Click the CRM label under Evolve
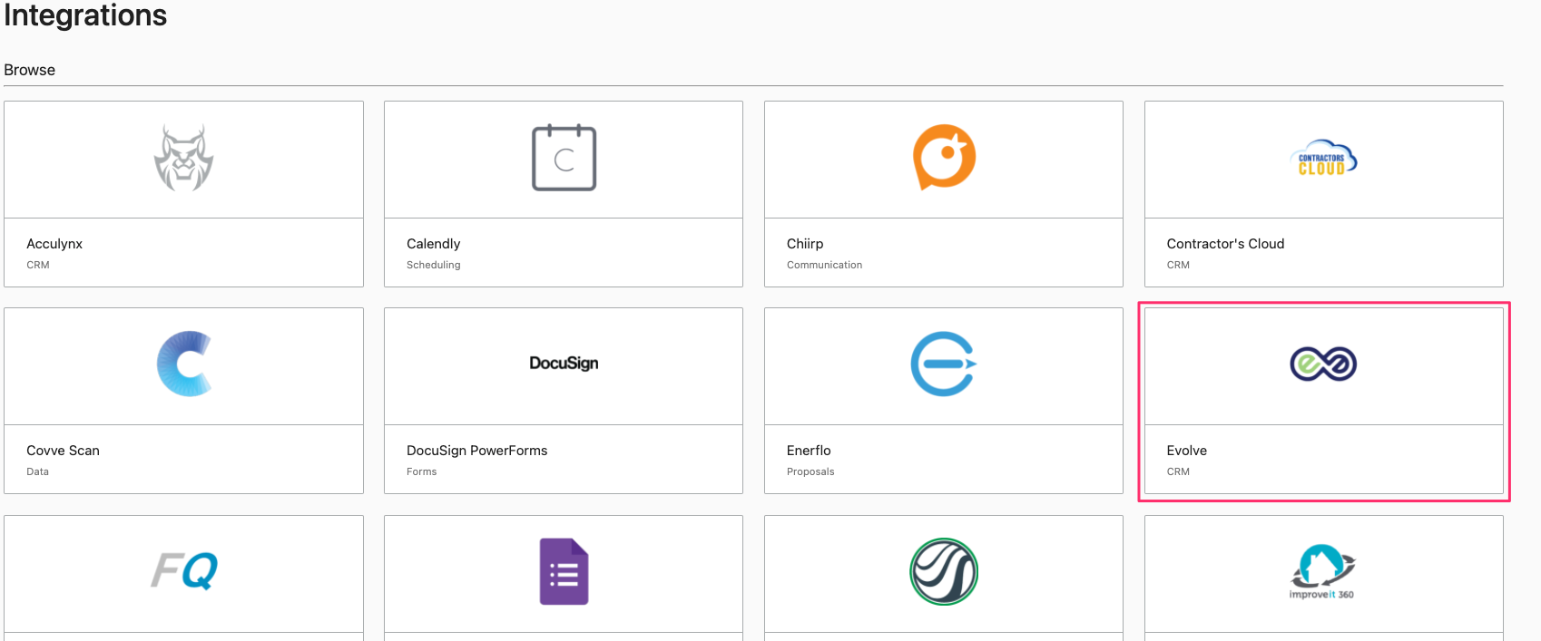Viewport: 1541px width, 641px height. 1178,471
